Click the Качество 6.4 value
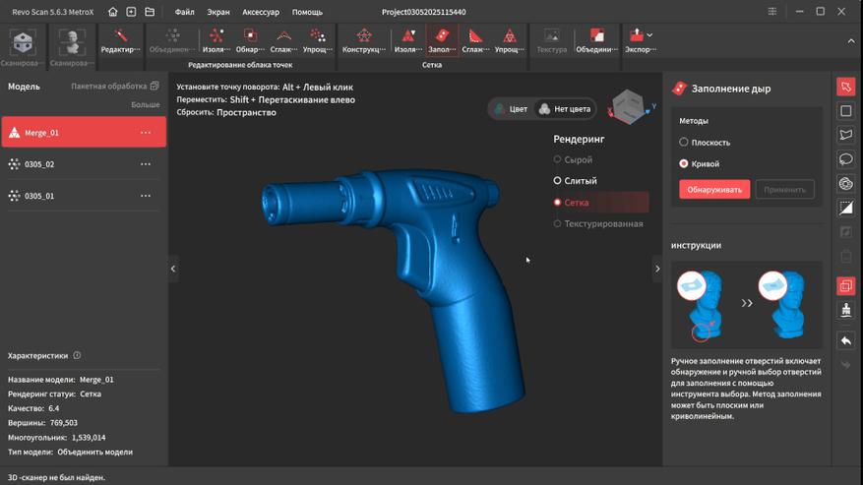This screenshot has width=863, height=485. click(53, 408)
